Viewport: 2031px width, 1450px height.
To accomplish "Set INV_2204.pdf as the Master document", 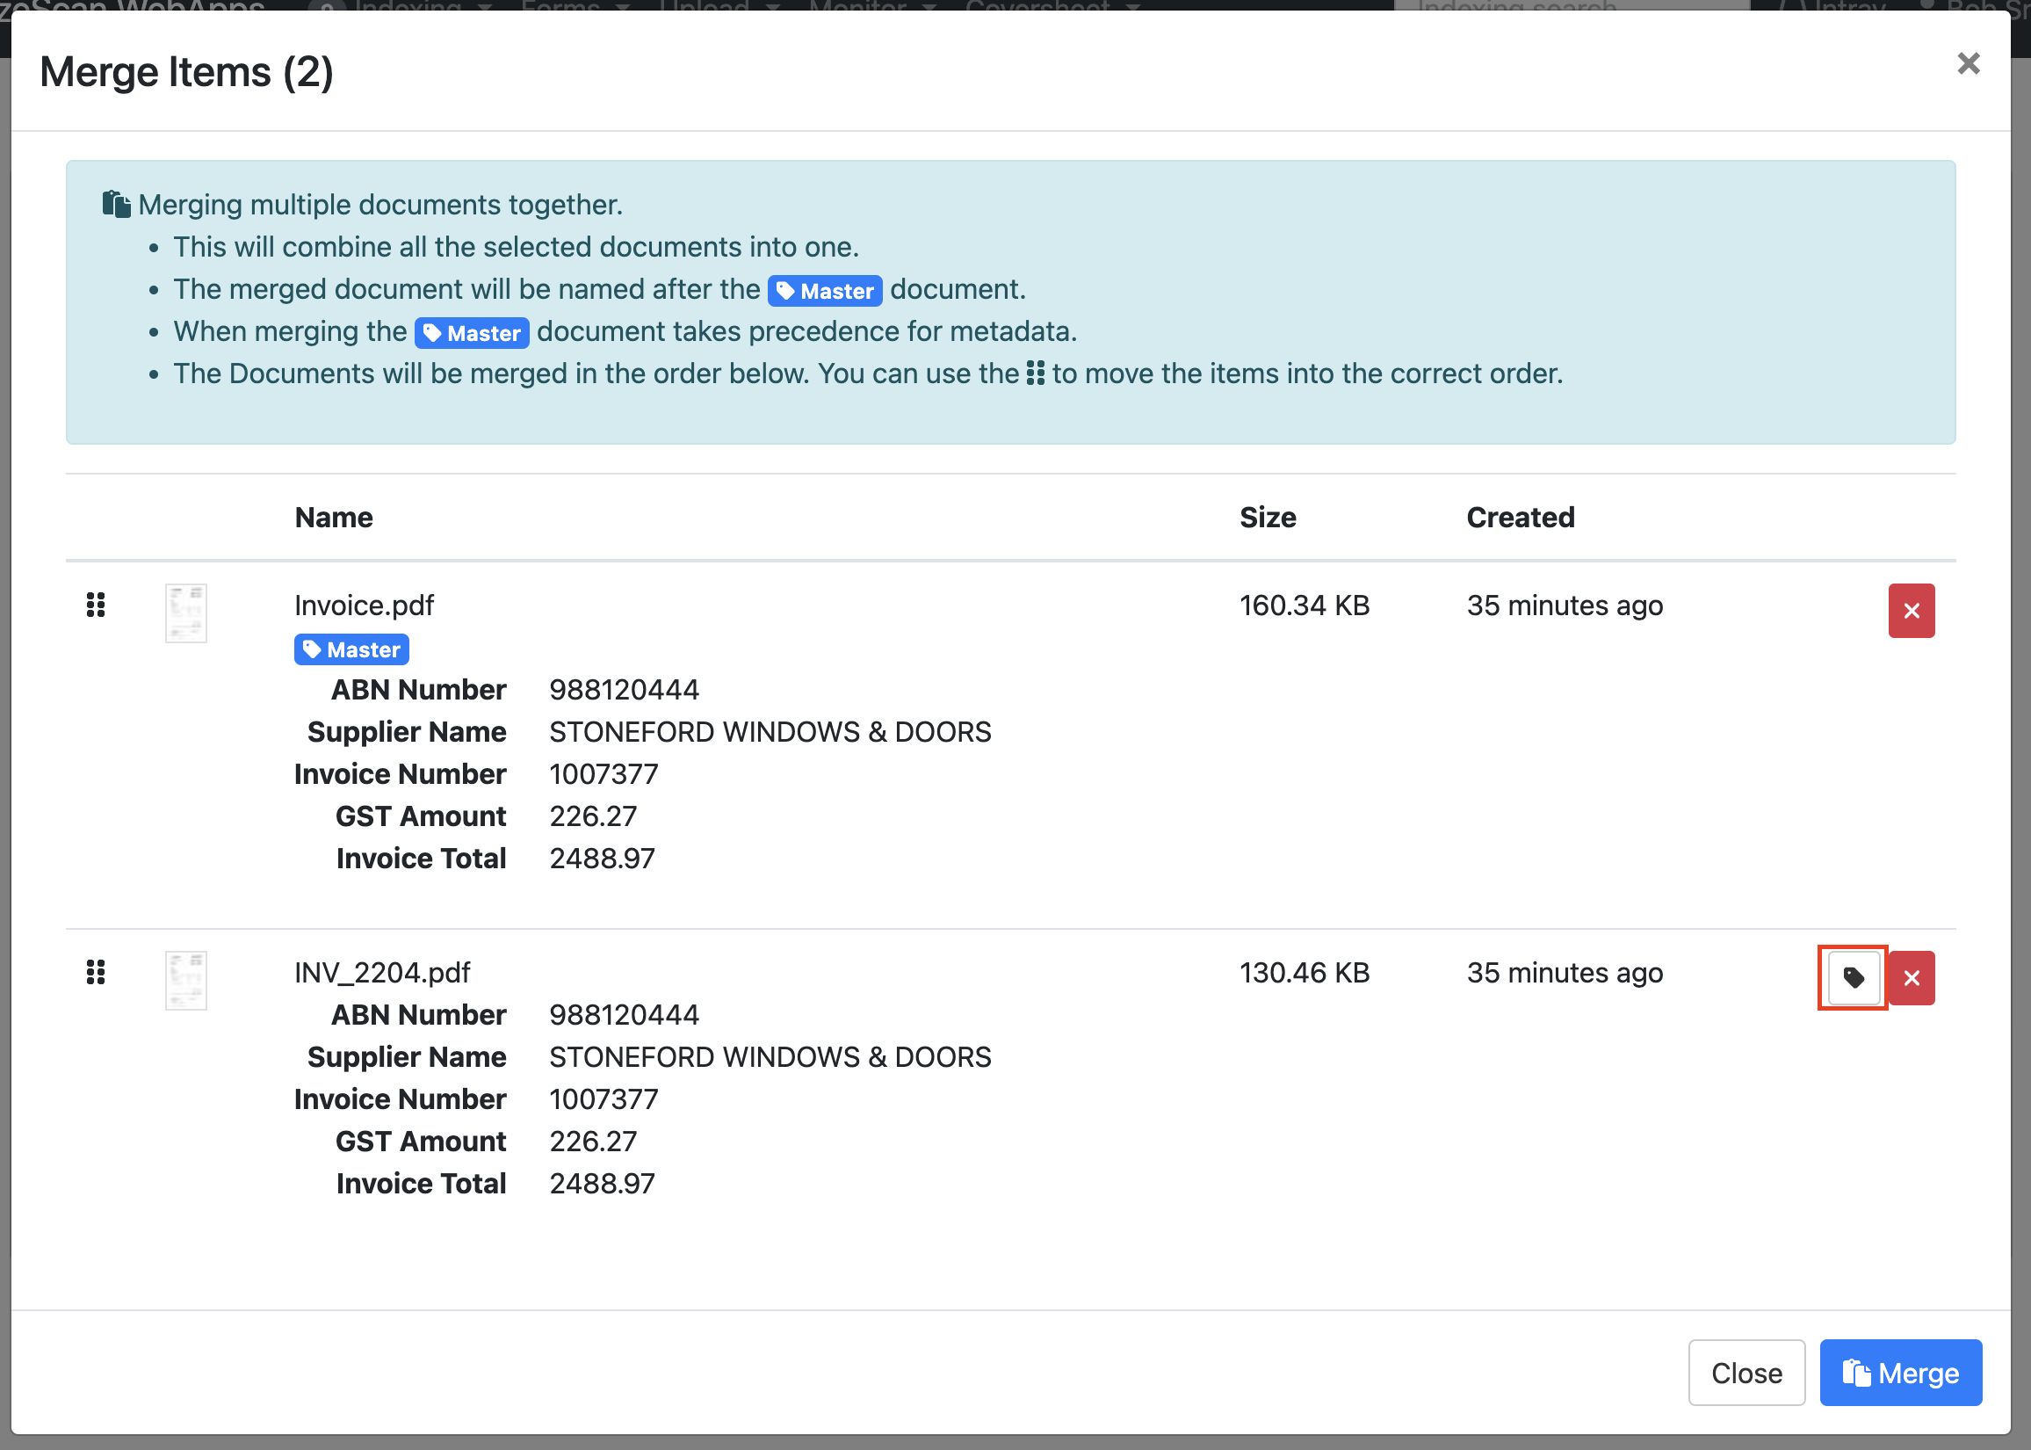I will 1854,978.
